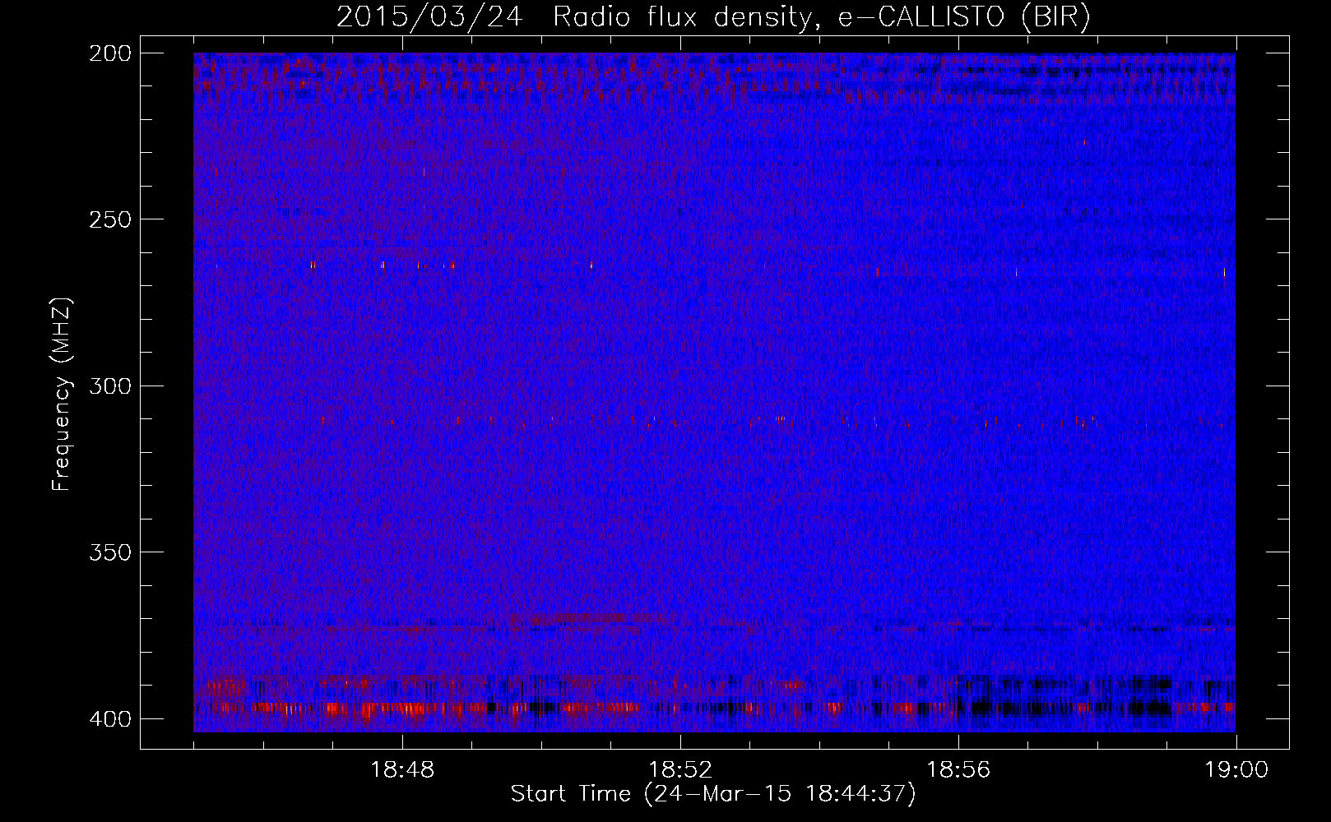
Task: Click the 18:56 time tick label
Action: click(x=958, y=770)
